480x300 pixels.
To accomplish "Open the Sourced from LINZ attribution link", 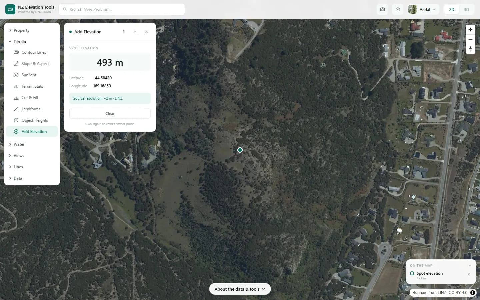I will coord(440,293).
